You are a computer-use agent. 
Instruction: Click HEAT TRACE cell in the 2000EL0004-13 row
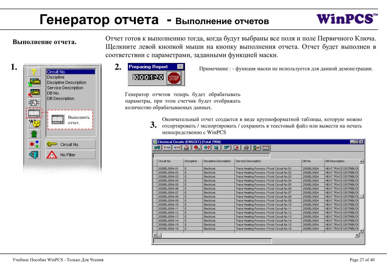pyautogui.click(x=342, y=217)
